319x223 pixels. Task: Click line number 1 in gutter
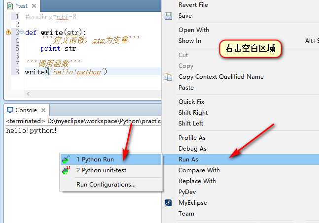[17, 17]
